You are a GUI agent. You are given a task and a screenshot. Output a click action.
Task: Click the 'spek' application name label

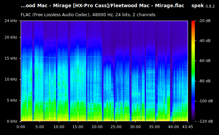click(198, 6)
